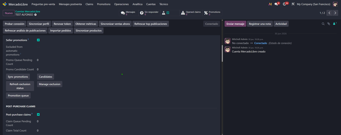
Task: Open the Técnico menu
Action: click(164, 4)
